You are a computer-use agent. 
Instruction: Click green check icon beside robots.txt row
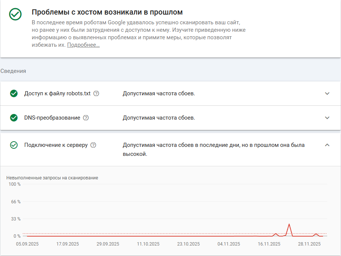pyautogui.click(x=14, y=93)
